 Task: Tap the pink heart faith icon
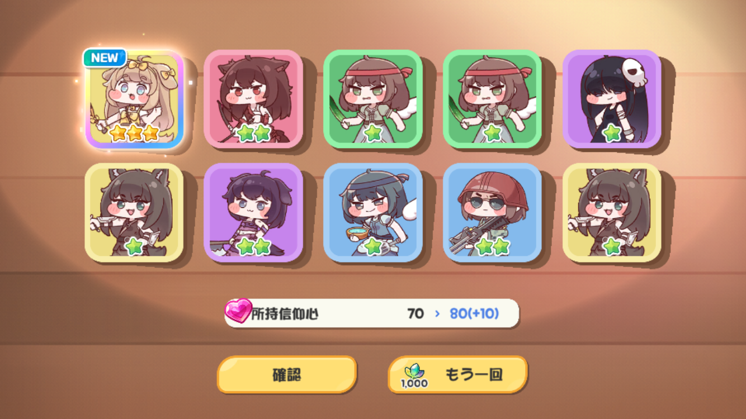(238, 311)
